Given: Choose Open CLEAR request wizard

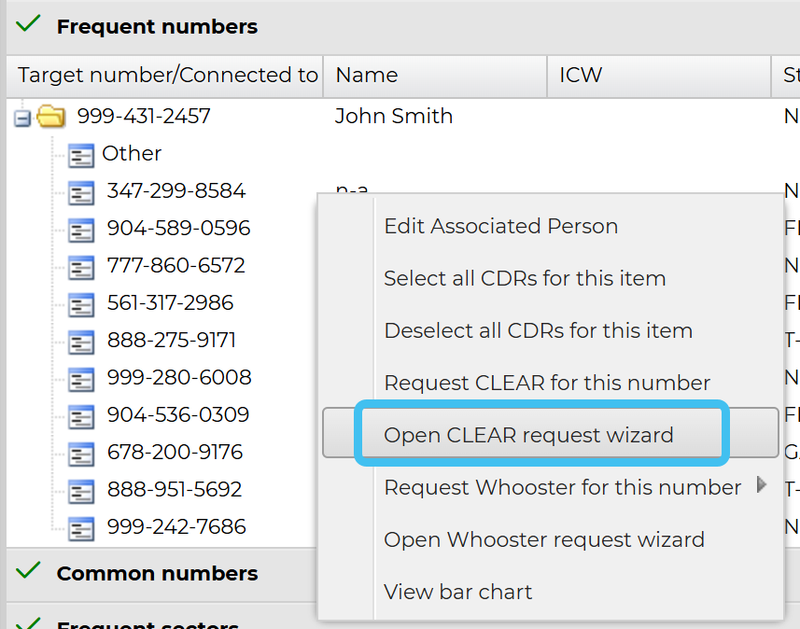Looking at the screenshot, I should [x=528, y=435].
